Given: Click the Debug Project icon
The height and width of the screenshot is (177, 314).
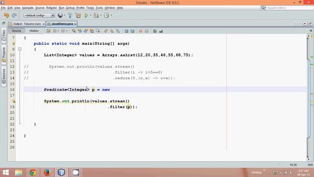Looking at the screenshot, I should (96, 15).
